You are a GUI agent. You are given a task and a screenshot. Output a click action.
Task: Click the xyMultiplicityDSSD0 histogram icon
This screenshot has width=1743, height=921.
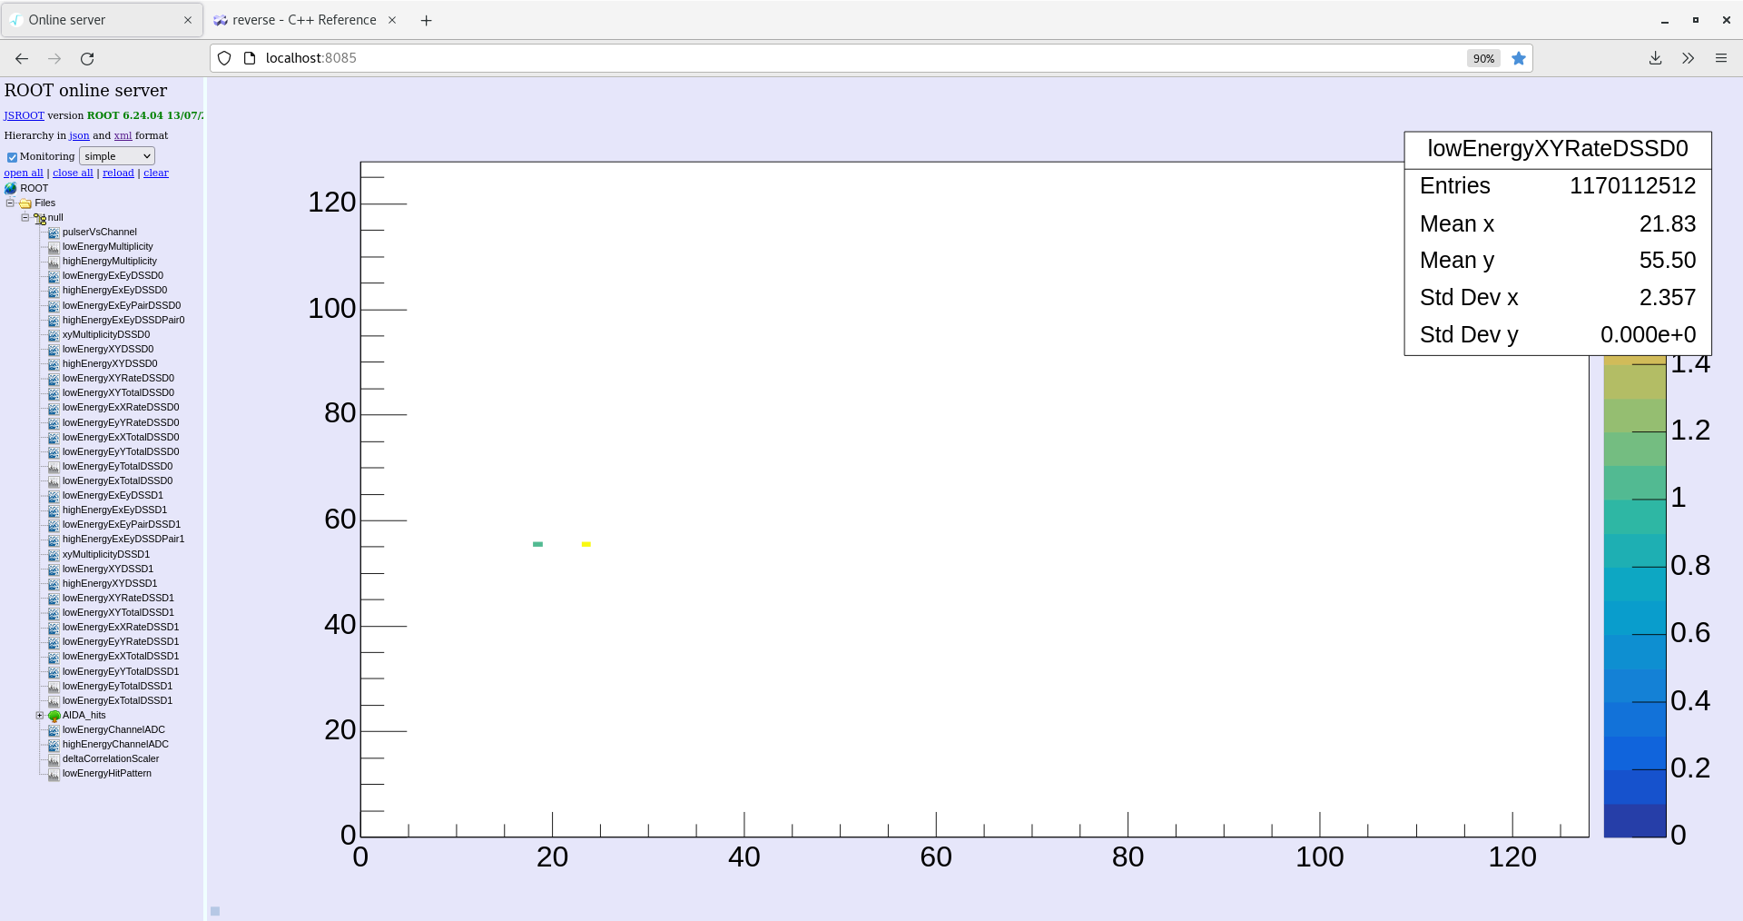[54, 335]
